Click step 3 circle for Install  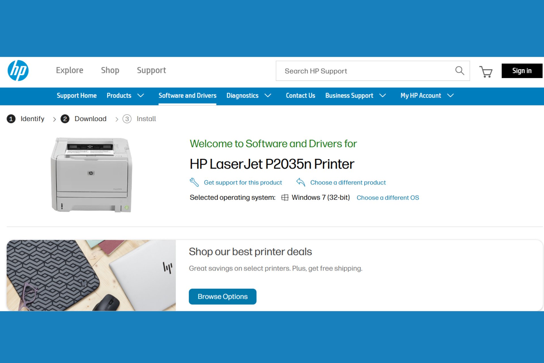127,119
